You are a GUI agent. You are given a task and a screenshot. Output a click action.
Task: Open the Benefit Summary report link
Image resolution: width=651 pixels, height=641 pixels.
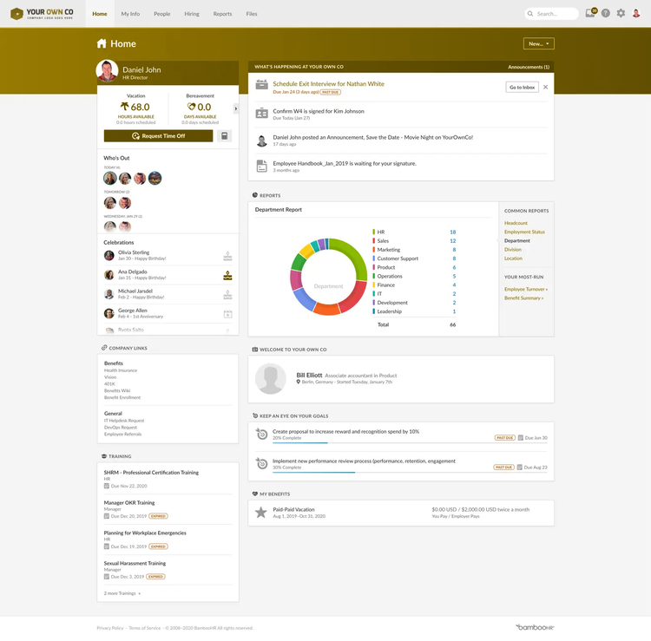[x=523, y=298]
